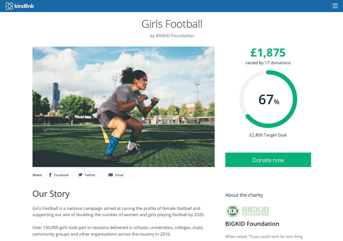Open the hamburger menu
343x241 pixels.
tap(335, 6)
